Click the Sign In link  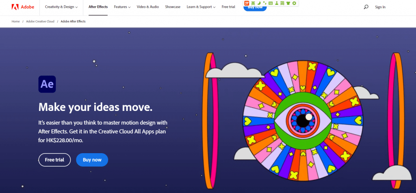[x=380, y=7]
